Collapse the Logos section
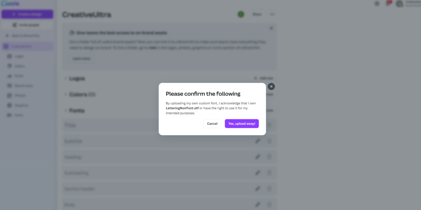Image resolution: width=421 pixels, height=210 pixels. click(66, 78)
